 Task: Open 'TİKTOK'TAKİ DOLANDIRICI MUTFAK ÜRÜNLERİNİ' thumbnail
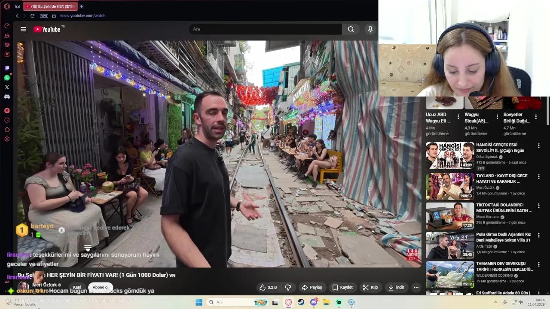point(450,216)
